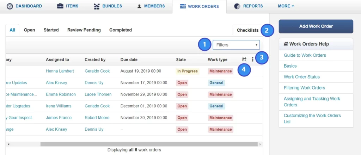The width and height of the screenshot is (361, 155).
Task: Open the Checklists tab
Action: (x=247, y=30)
